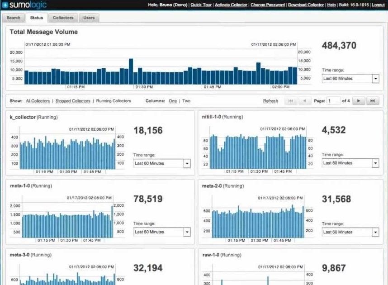The image size is (388, 285).
Task: Click the k_collector panel title
Action: click(x=33, y=117)
